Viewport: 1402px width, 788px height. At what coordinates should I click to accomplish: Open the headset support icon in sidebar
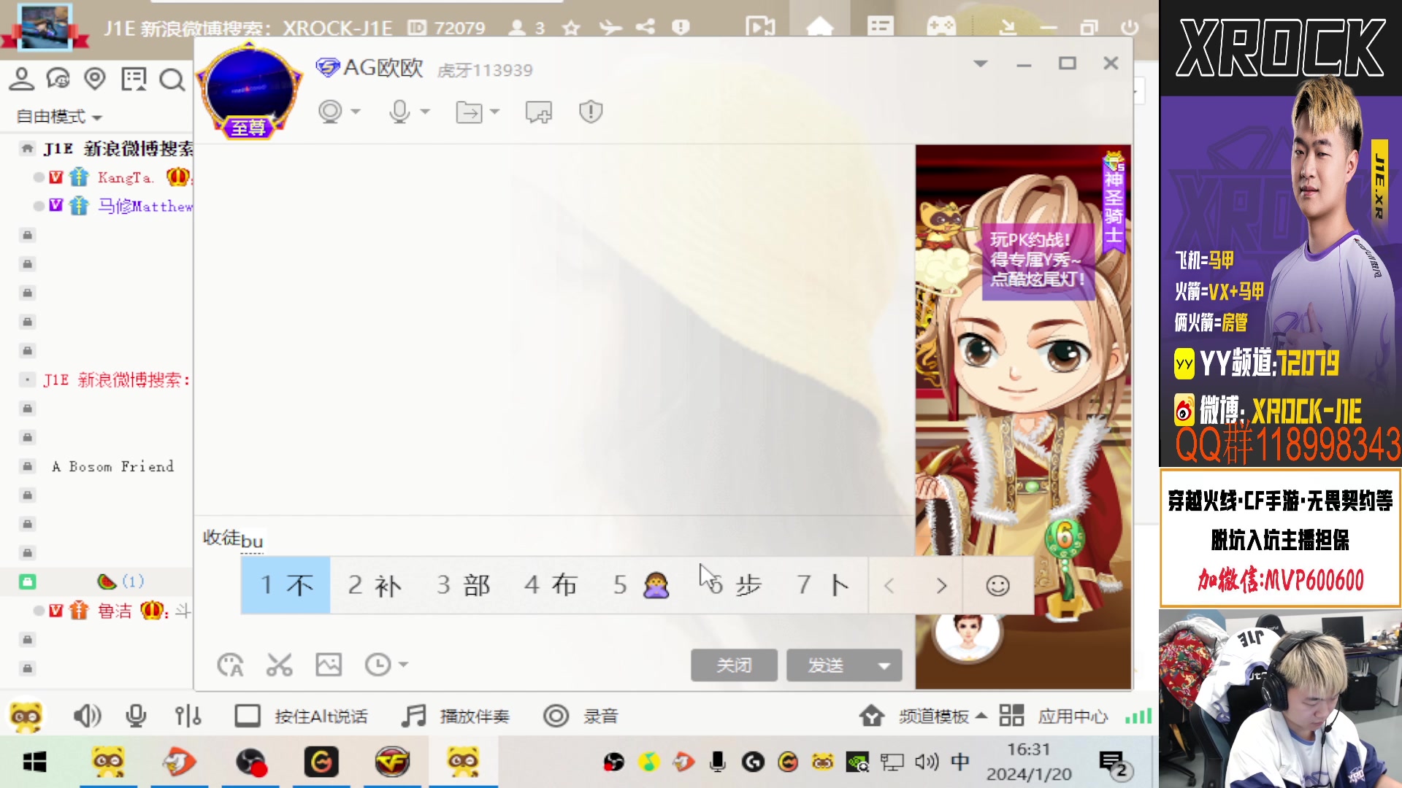[x=58, y=79]
